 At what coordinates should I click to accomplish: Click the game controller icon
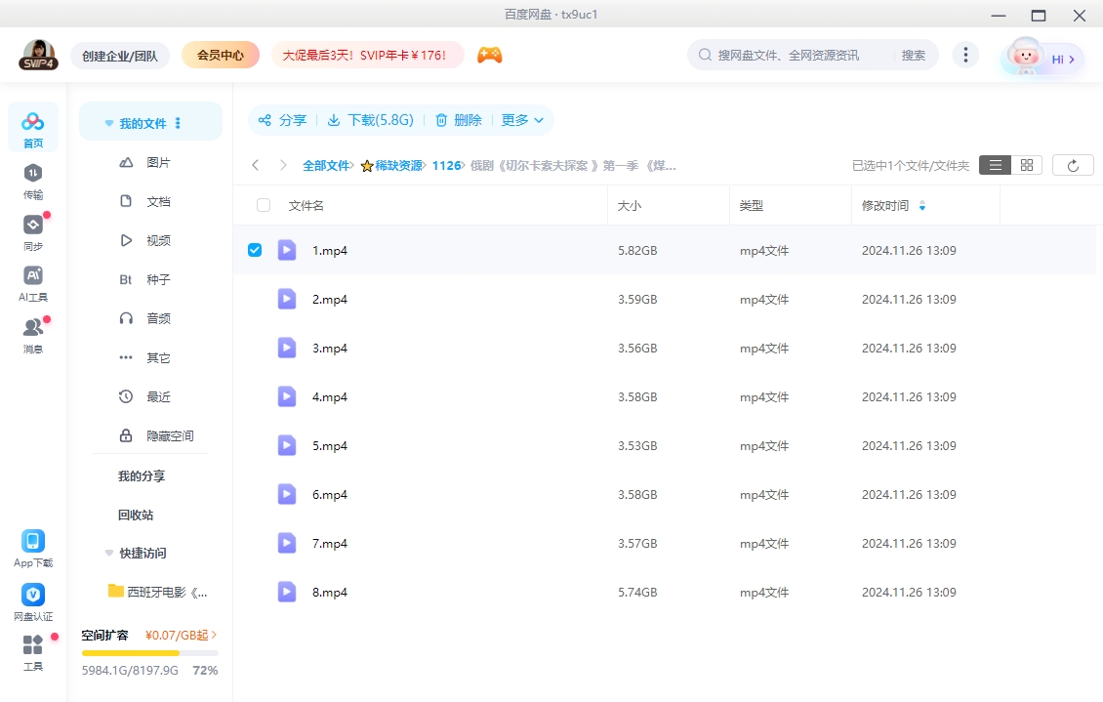(490, 55)
